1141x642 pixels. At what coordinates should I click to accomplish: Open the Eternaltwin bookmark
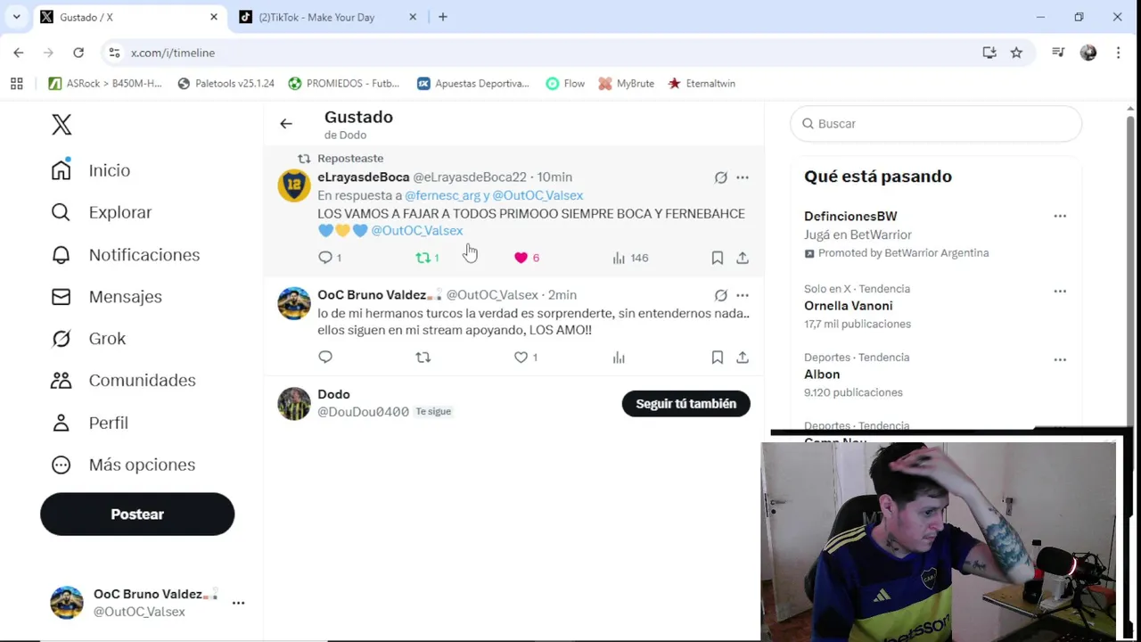(702, 84)
